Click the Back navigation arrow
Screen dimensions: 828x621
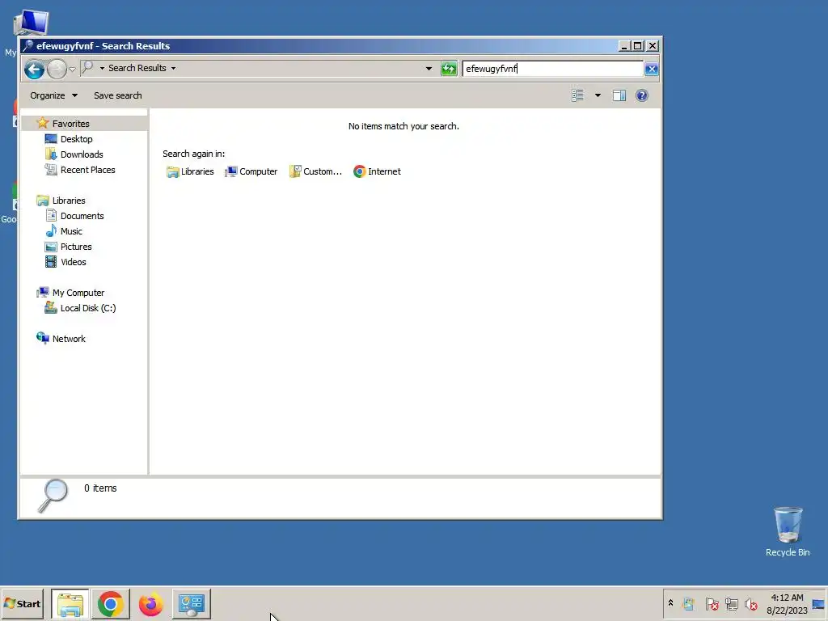tap(34, 70)
